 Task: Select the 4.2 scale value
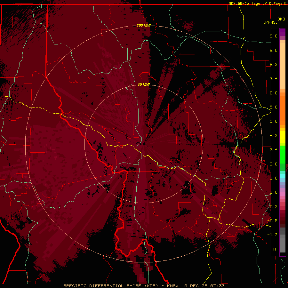pyautogui.click(x=274, y=136)
